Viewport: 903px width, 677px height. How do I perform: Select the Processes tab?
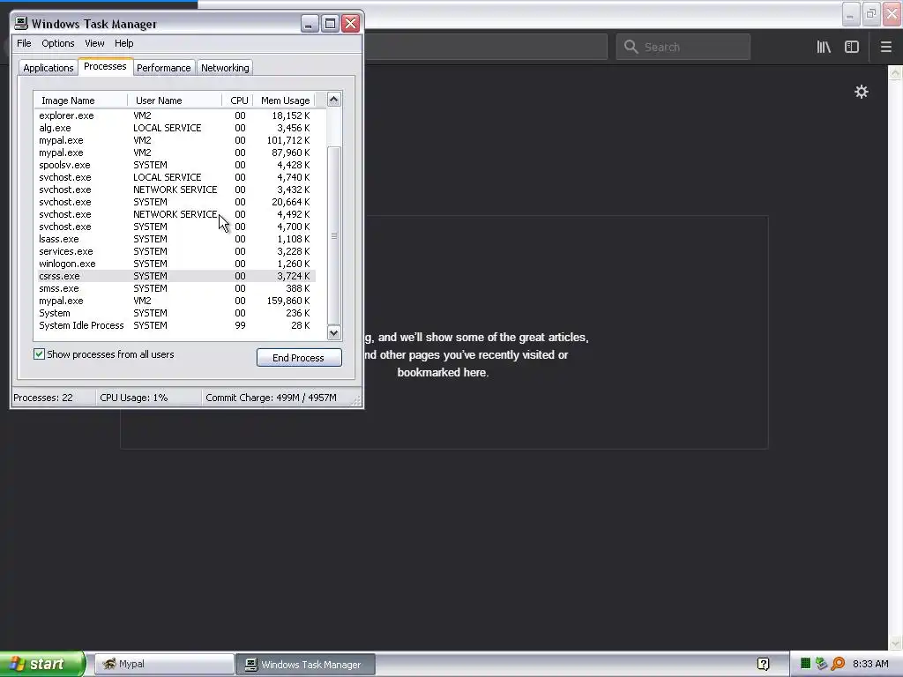pos(105,66)
